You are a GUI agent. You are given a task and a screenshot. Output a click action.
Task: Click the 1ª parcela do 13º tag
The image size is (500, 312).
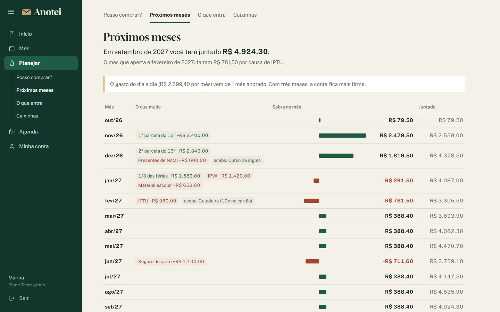click(173, 136)
